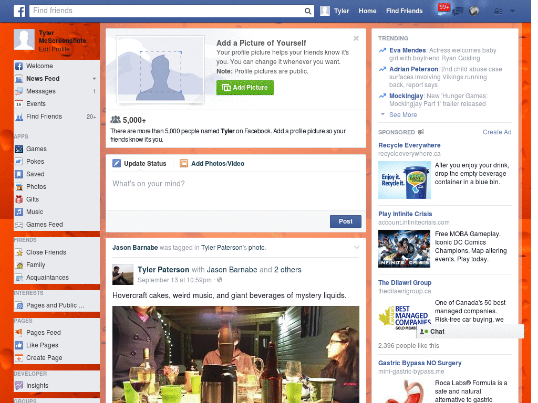Click the Pokes app icon
The height and width of the screenshot is (403, 538).
click(19, 162)
